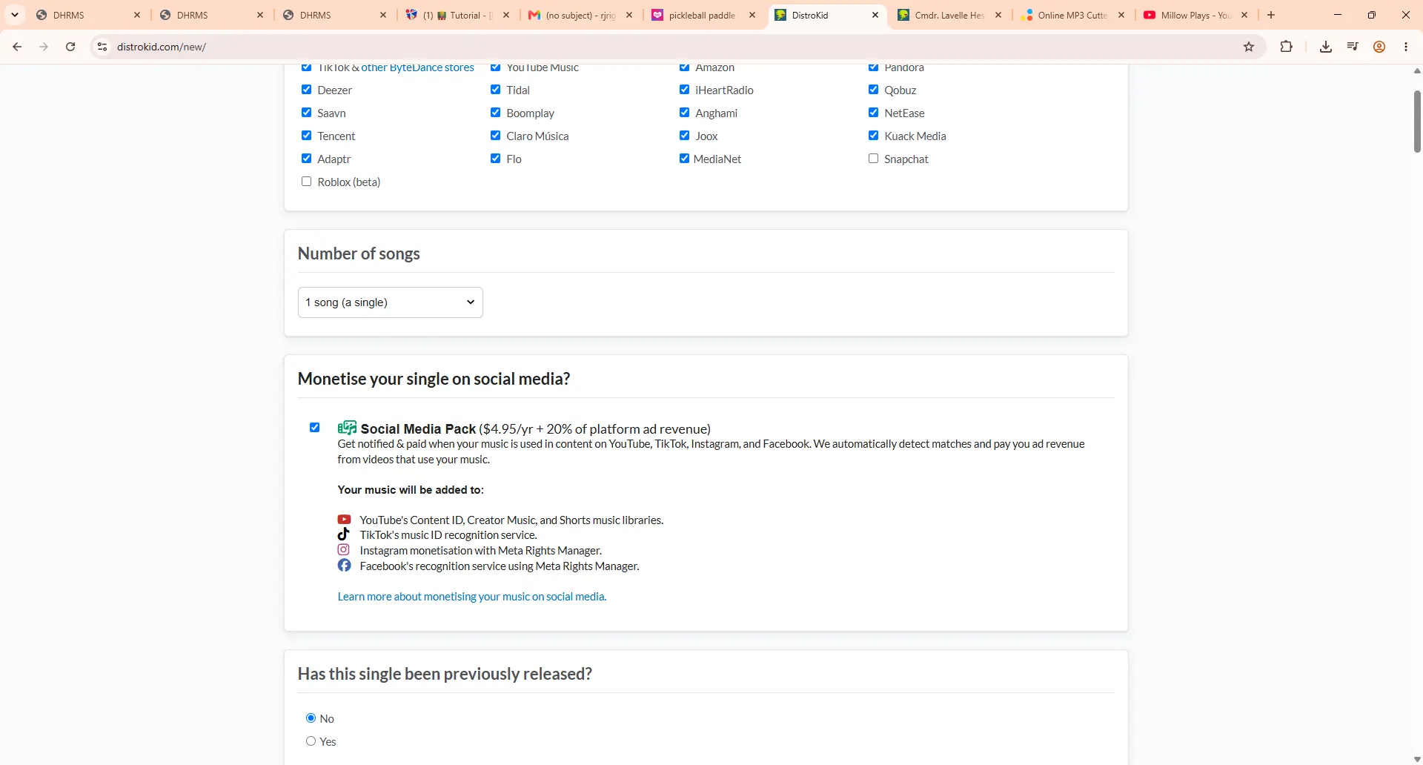Click the YouTube logo icon in list
1423x765 pixels.
[x=344, y=520]
